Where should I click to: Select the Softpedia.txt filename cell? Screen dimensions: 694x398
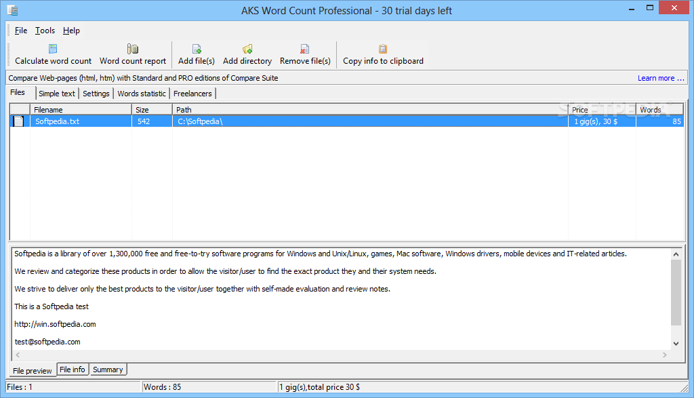(x=81, y=121)
